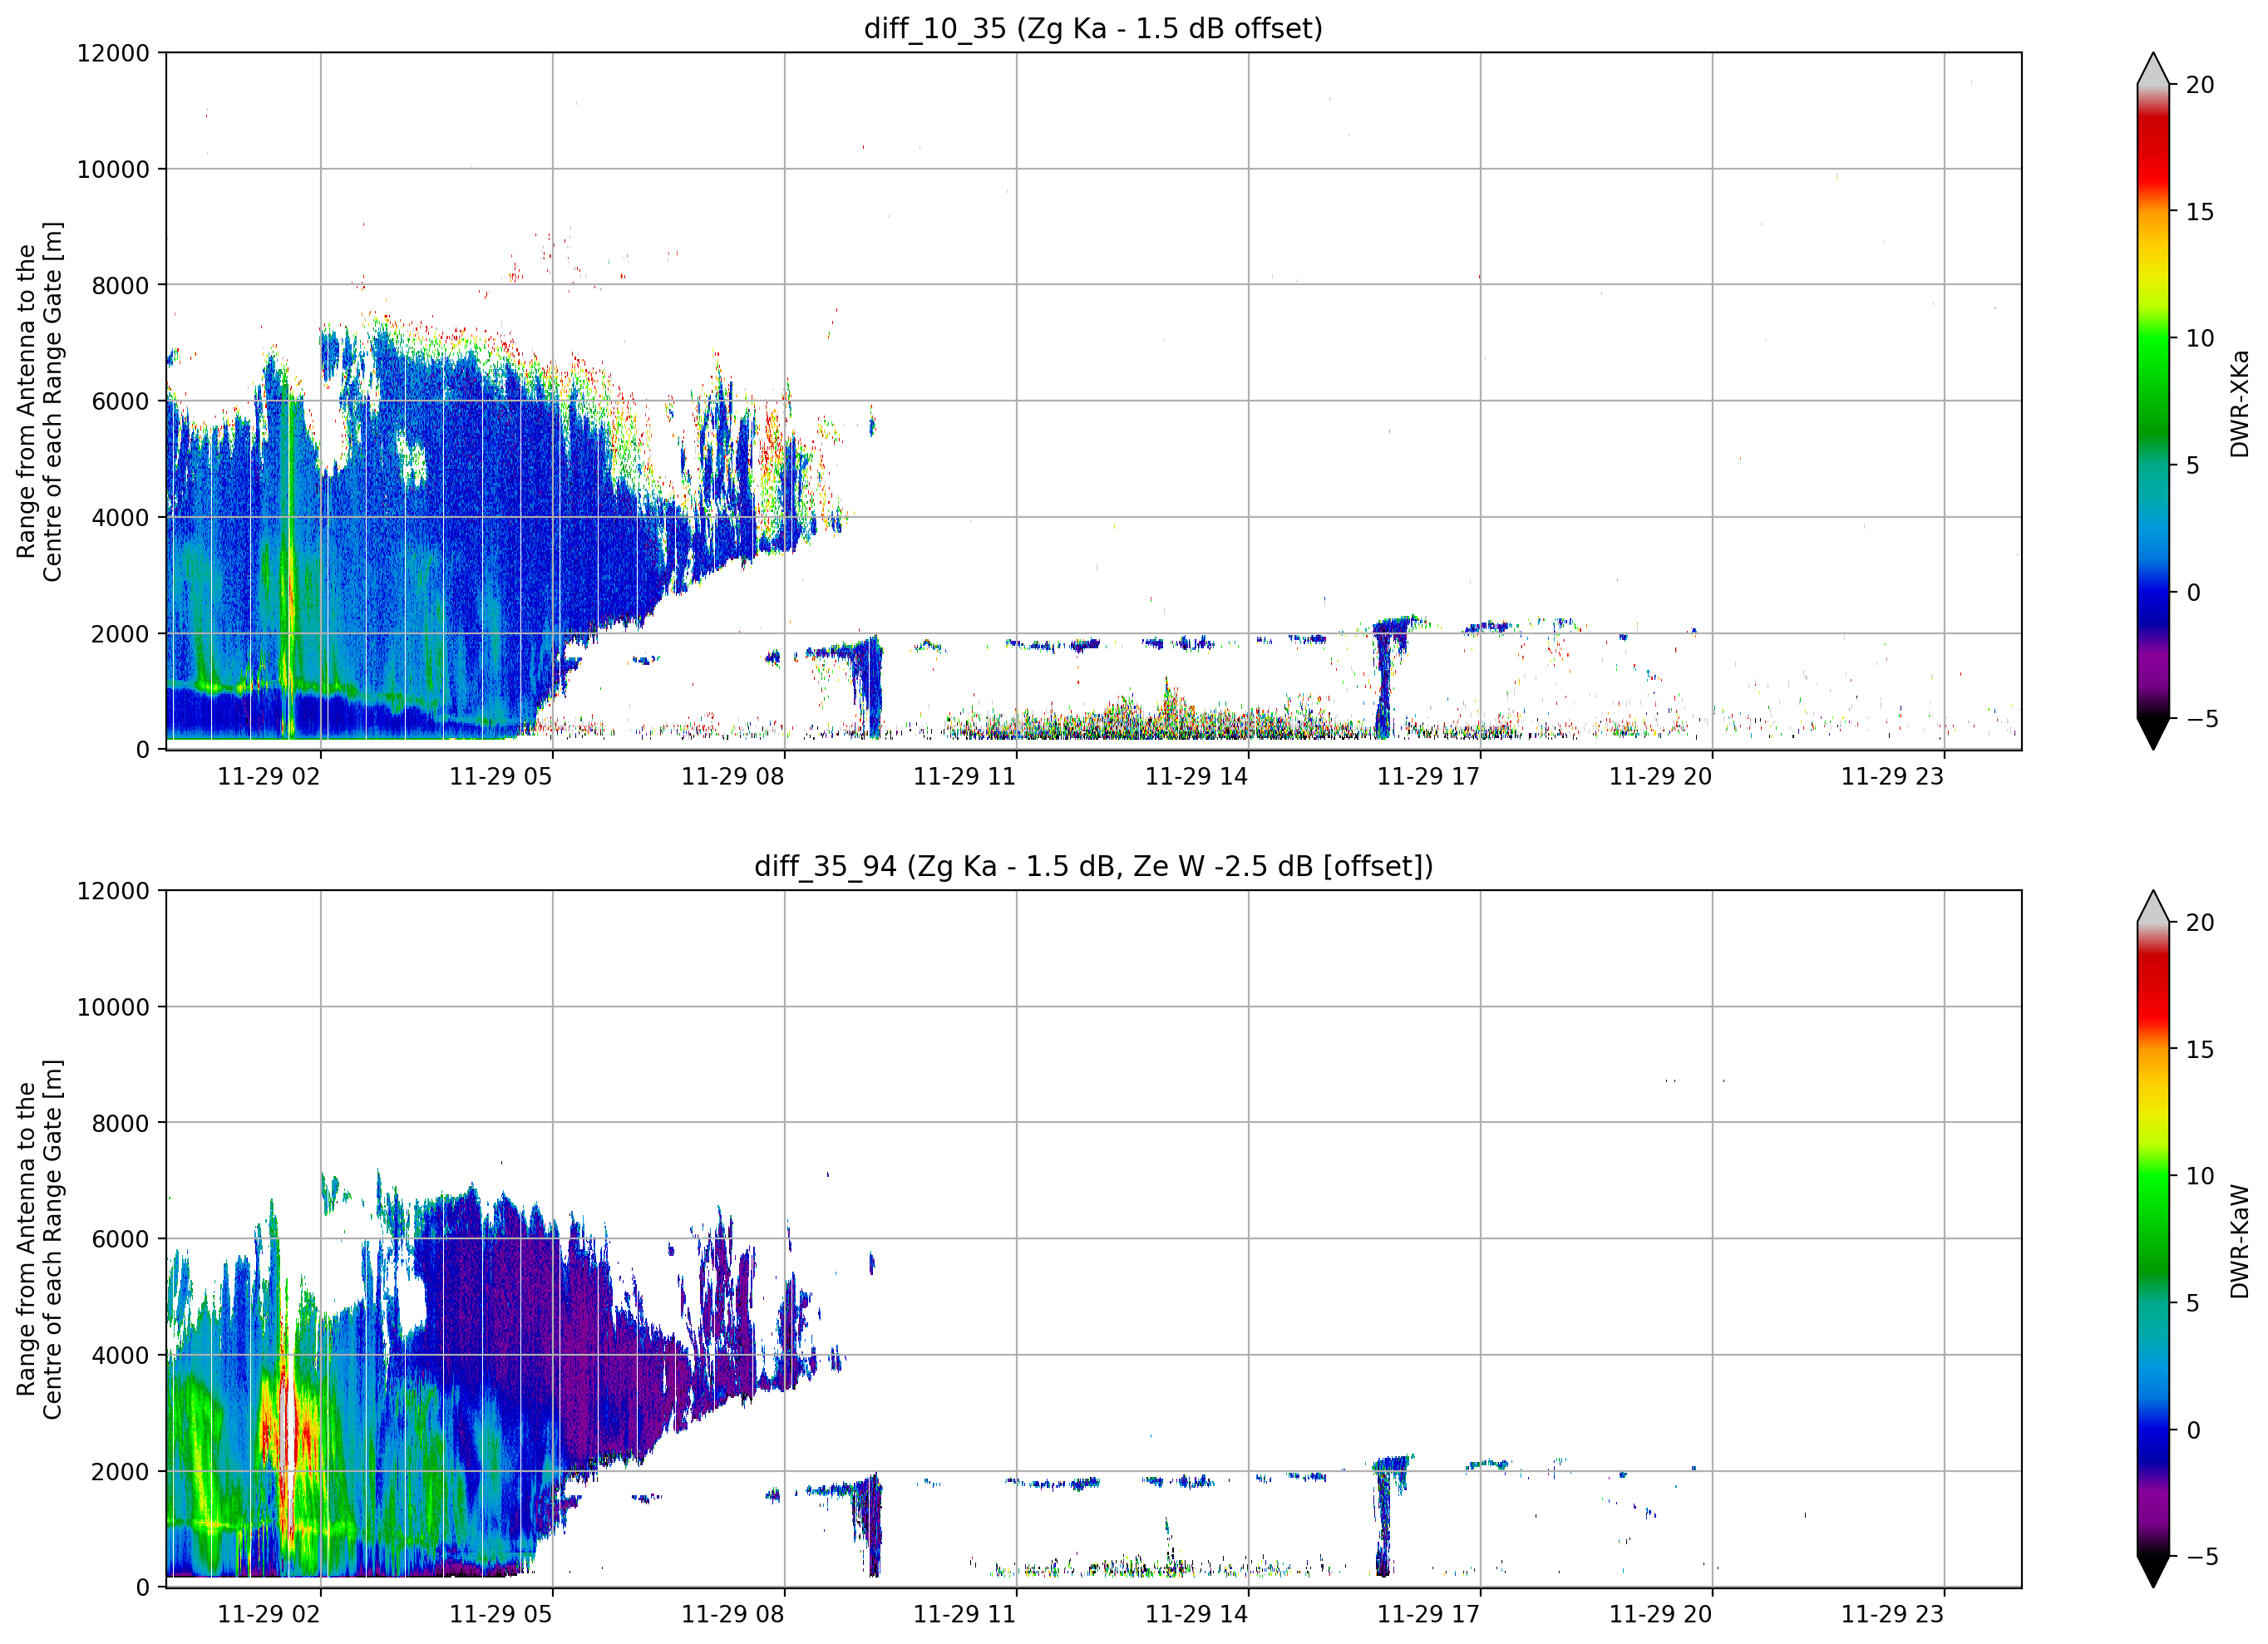Click the y-axis range label of diff_10_35 plot
The height and width of the screenshot is (1644, 2268).
[39, 401]
